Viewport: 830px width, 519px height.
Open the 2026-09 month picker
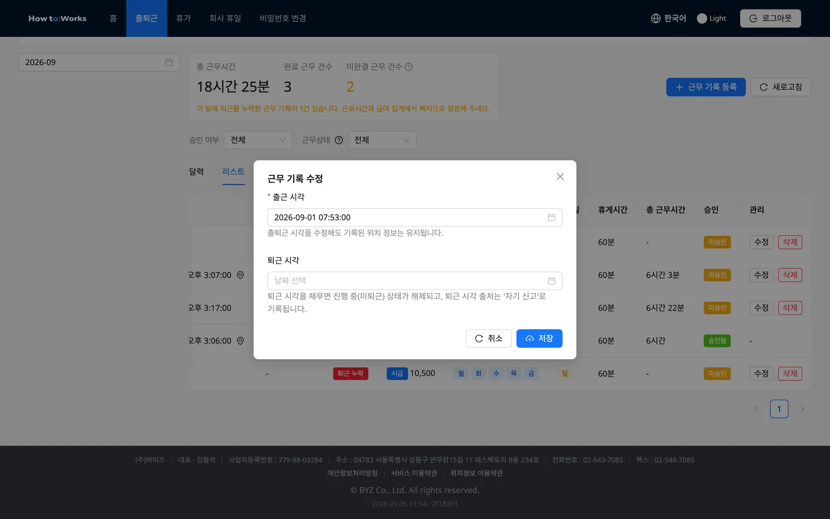99,62
